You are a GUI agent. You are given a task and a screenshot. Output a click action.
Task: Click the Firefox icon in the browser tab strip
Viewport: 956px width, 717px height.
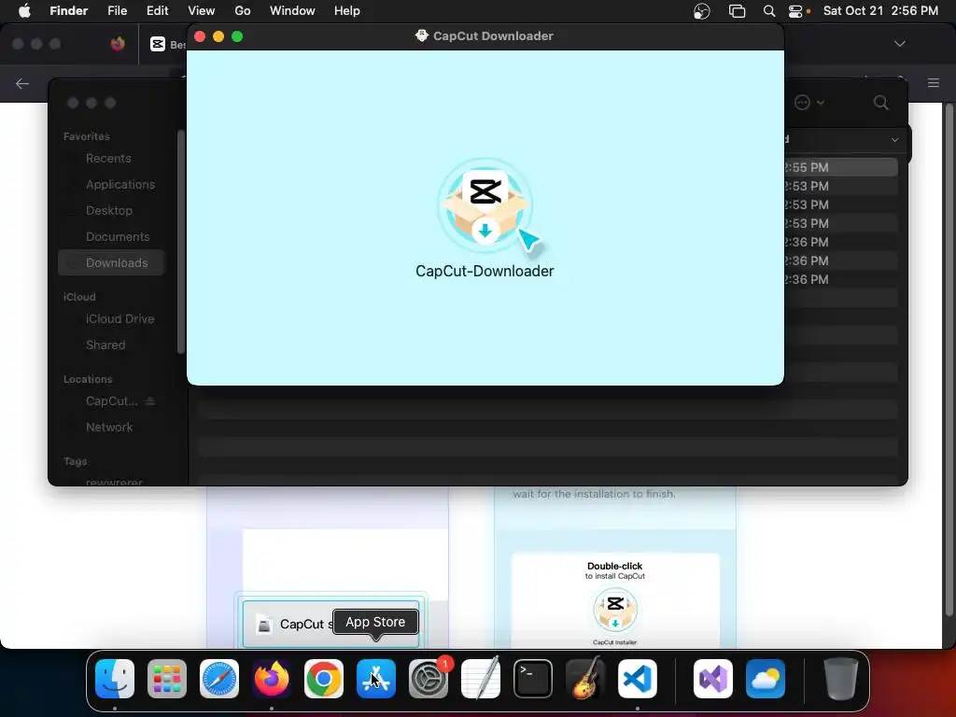click(118, 43)
